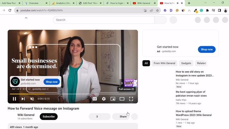Click the video progress bar
This screenshot has height=129, width=229.
pos(73,94)
